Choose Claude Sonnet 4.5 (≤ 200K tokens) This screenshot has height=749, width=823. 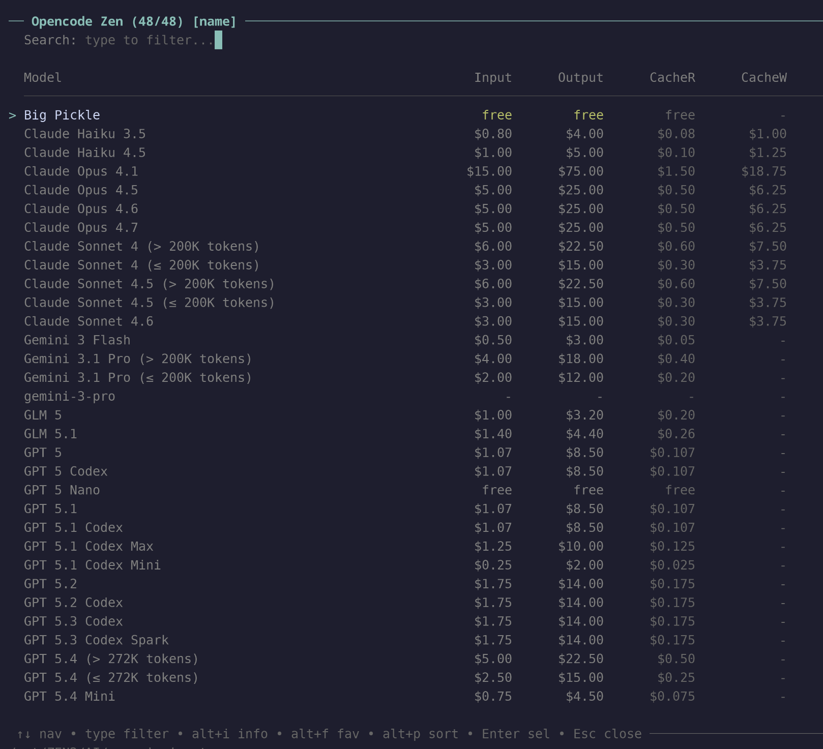405,303
